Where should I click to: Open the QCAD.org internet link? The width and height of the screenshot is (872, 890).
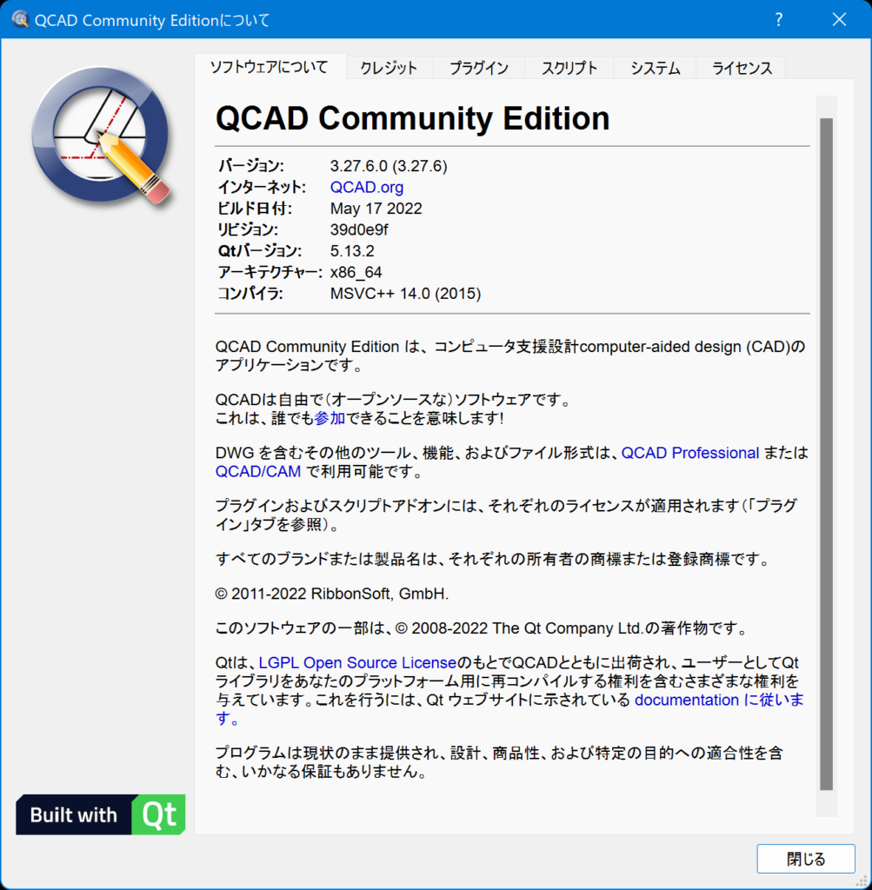(366, 187)
